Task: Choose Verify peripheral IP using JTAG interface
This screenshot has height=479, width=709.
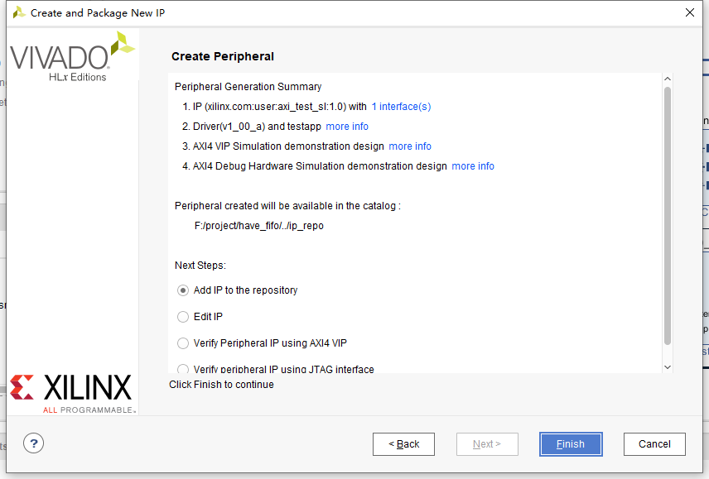Action: 183,369
